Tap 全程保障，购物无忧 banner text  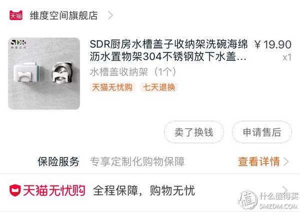144,190
